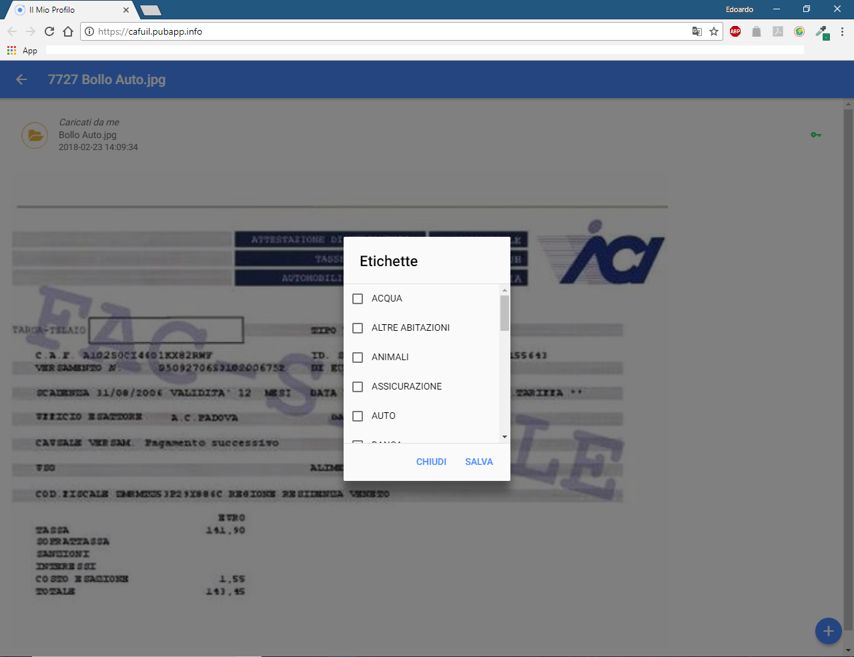
Task: Click the PDF extension icon in toolbar
Action: [778, 31]
